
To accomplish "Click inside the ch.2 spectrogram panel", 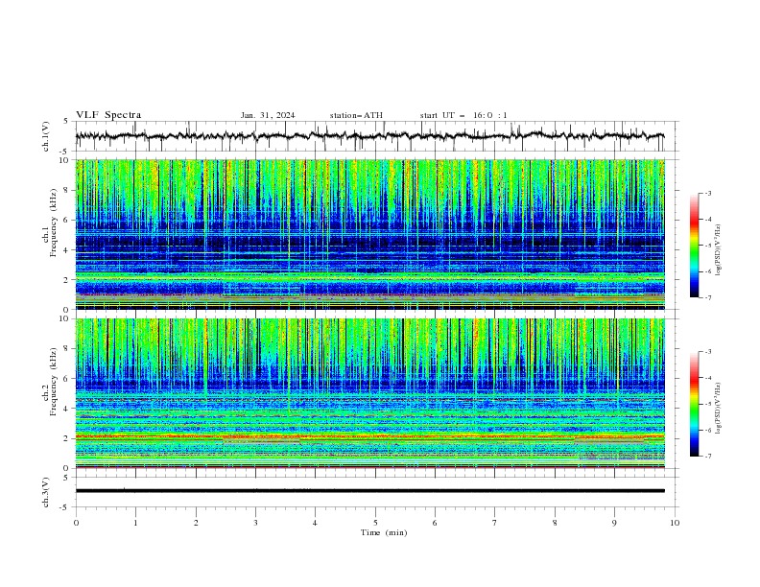I will pos(370,393).
